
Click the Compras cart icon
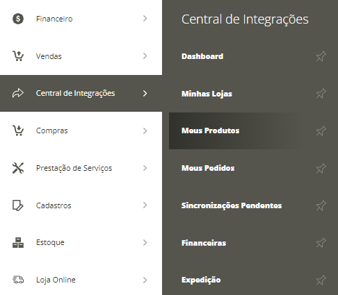point(18,130)
